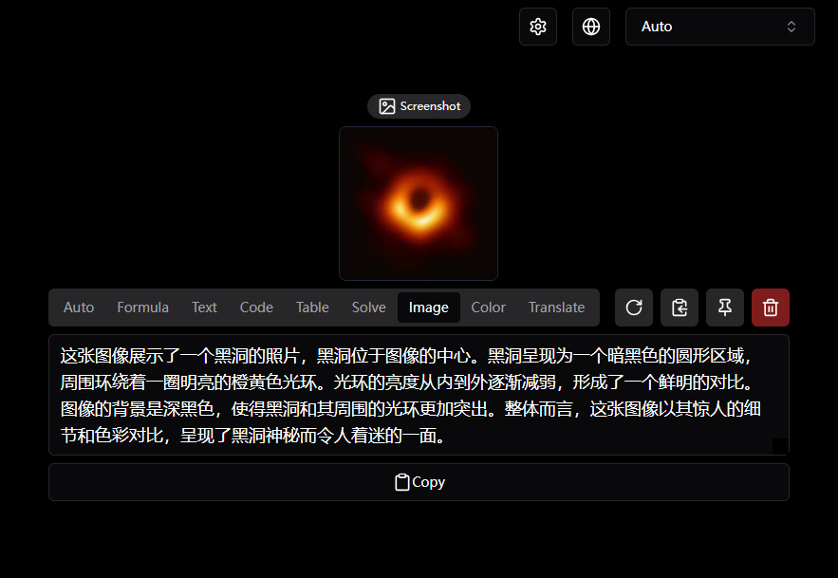Click the globe language icon

591,27
